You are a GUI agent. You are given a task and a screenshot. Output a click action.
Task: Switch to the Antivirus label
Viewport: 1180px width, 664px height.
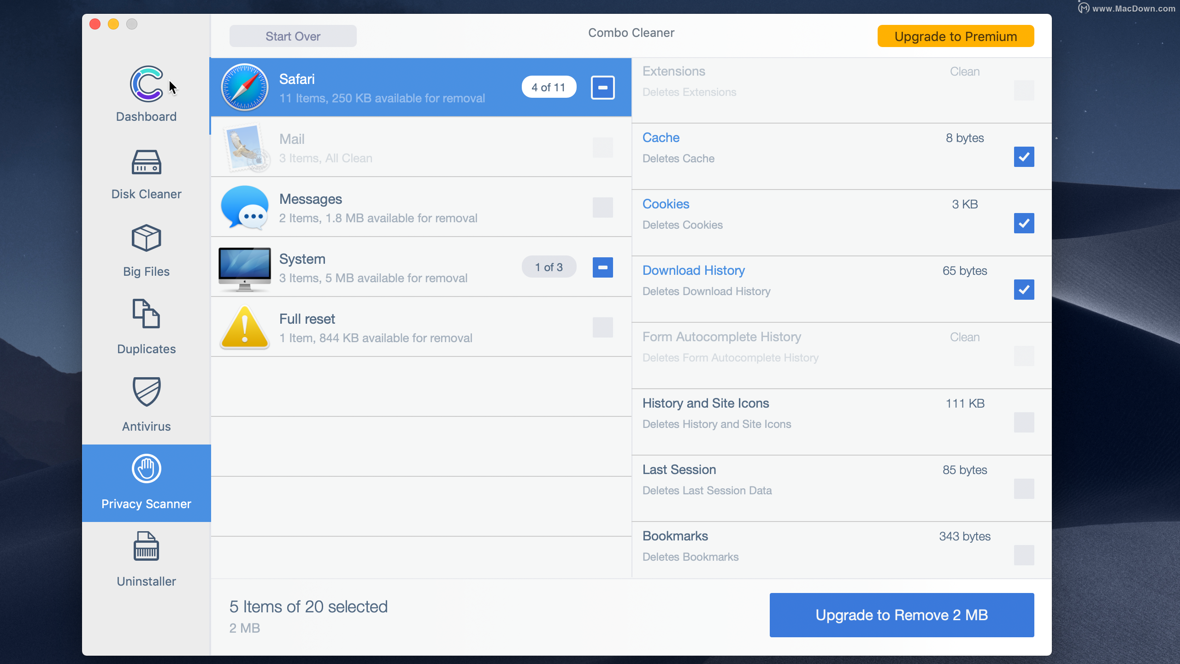coord(147,427)
